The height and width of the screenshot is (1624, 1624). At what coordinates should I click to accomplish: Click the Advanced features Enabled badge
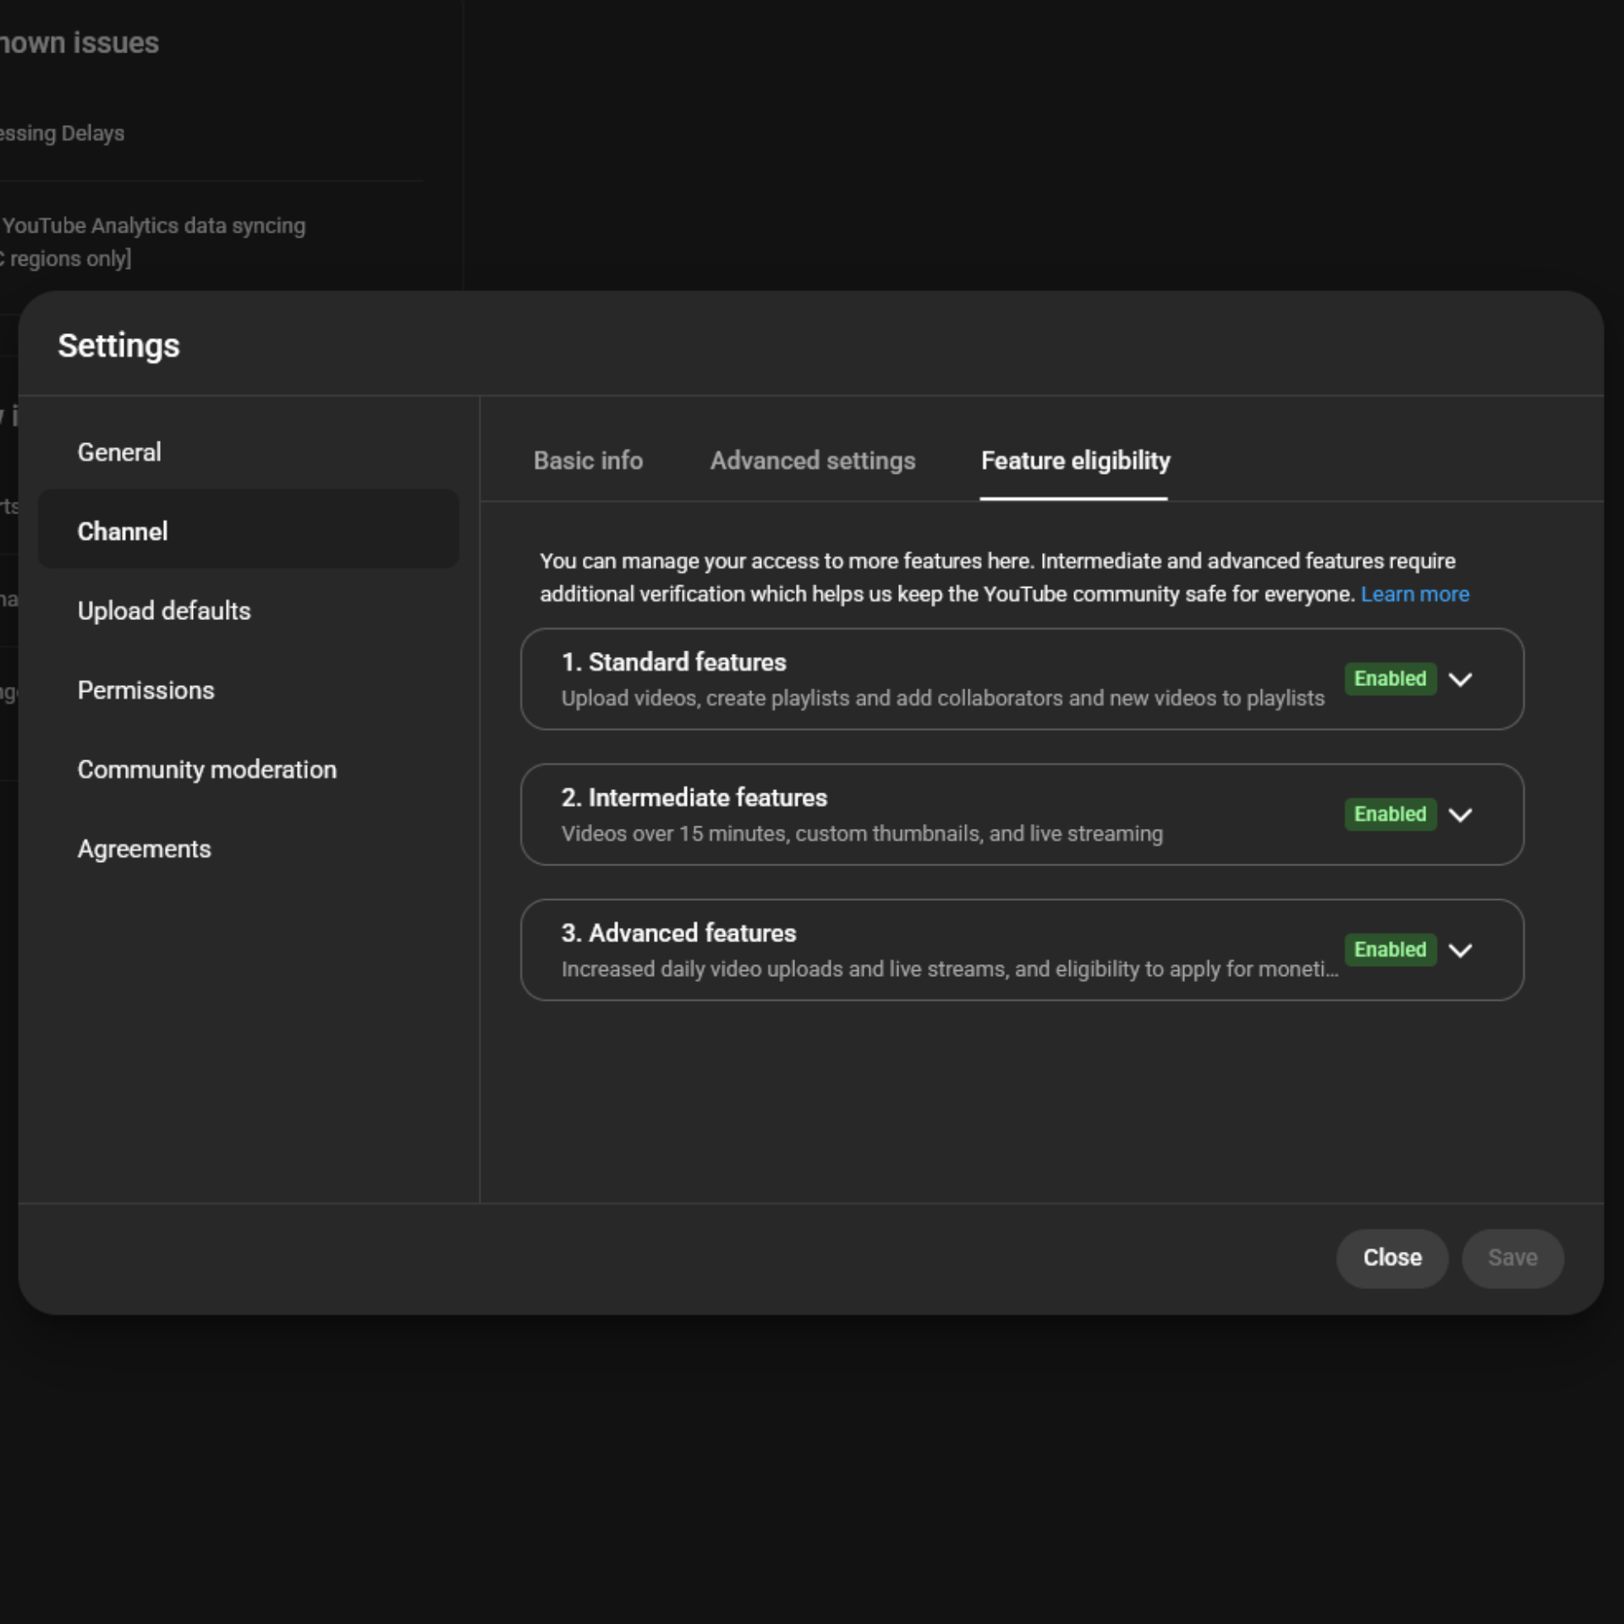[x=1390, y=949]
